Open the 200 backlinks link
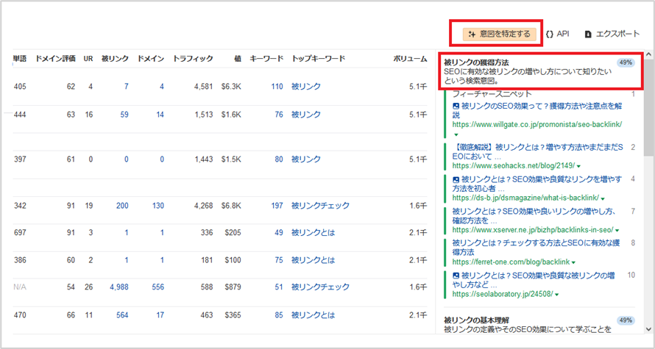 tap(122, 206)
